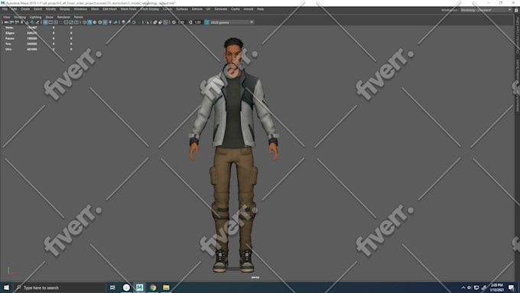Toggle the Textured display icon
Image resolution: width=520 pixels, height=293 pixels.
(x=105, y=22)
